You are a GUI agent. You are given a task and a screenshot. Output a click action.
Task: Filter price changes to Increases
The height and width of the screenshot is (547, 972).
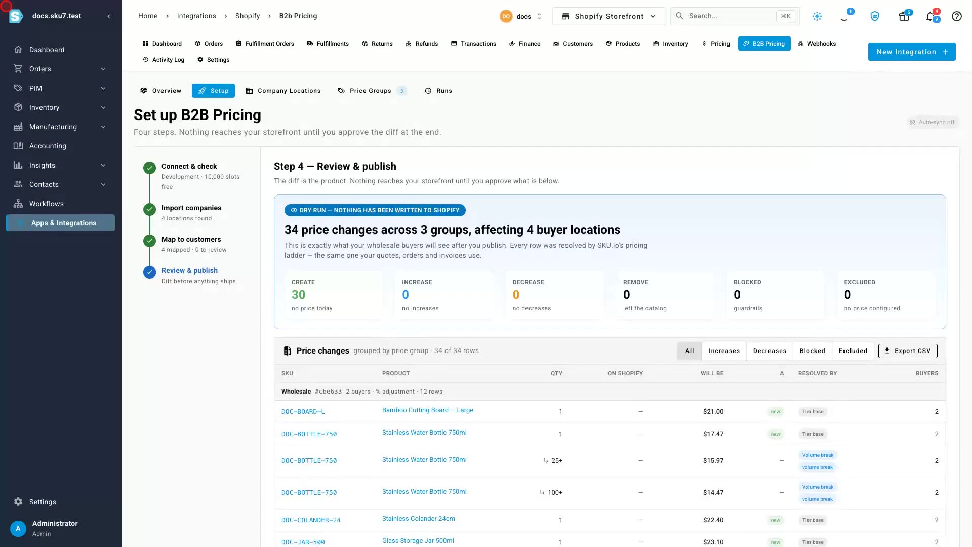pos(724,351)
